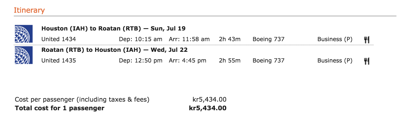Click the United logo for the Houston to Roatan flight

point(24,34)
